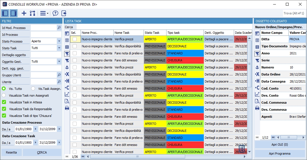This screenshot has height=160, width=307.
Task: Uncheck Visualizza Task in Attesa
Action: coord(4,102)
